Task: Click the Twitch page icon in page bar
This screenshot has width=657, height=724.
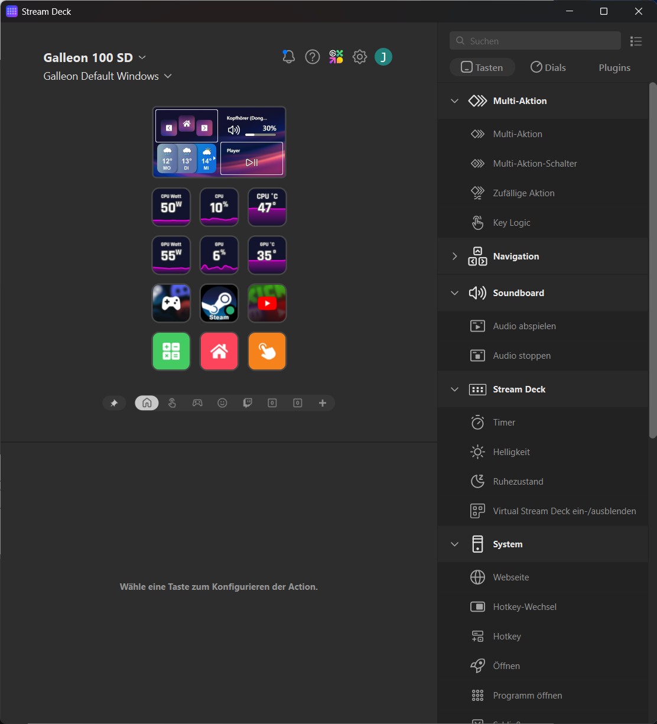Action: point(248,403)
